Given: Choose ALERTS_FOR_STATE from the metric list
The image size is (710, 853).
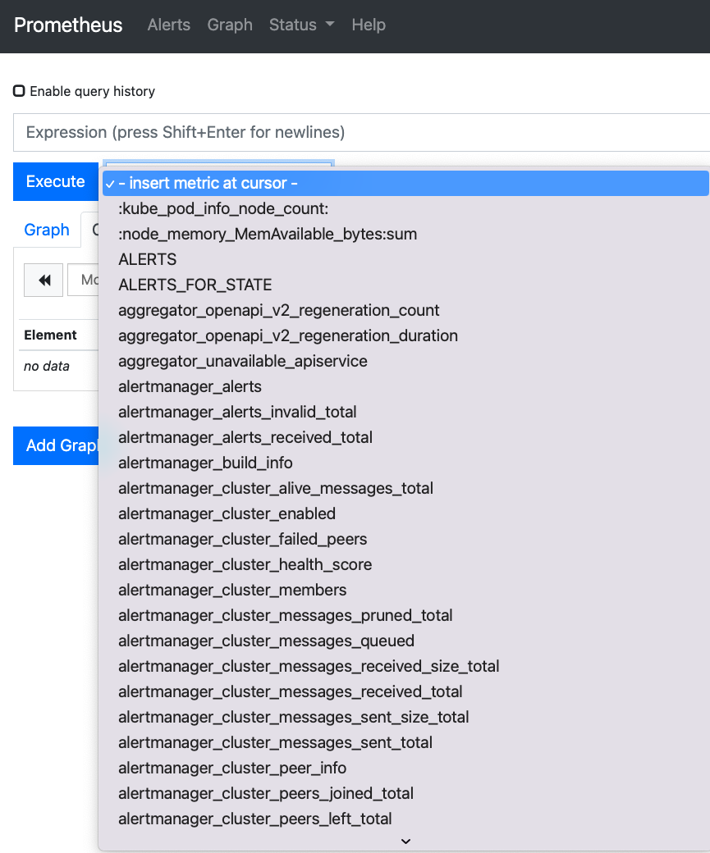Looking at the screenshot, I should (195, 285).
